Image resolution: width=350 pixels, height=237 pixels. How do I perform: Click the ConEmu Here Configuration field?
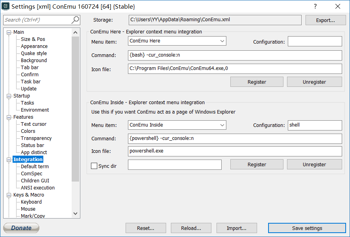pyautogui.click(x=315, y=41)
